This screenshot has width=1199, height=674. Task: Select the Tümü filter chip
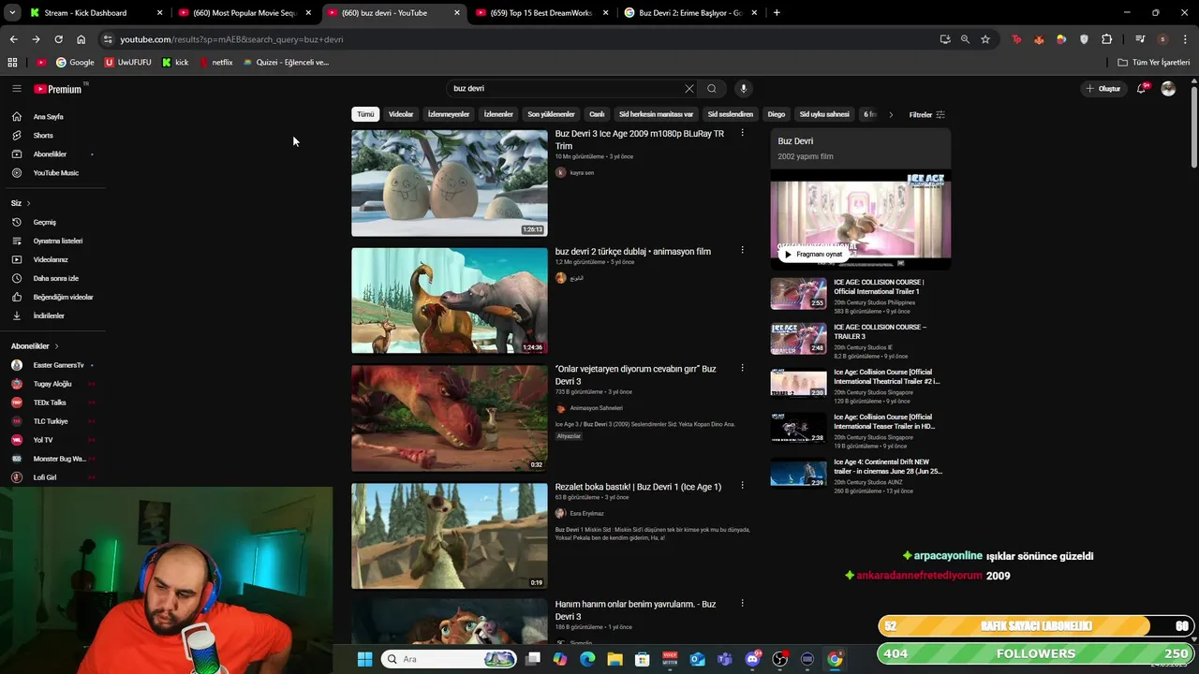(x=365, y=114)
